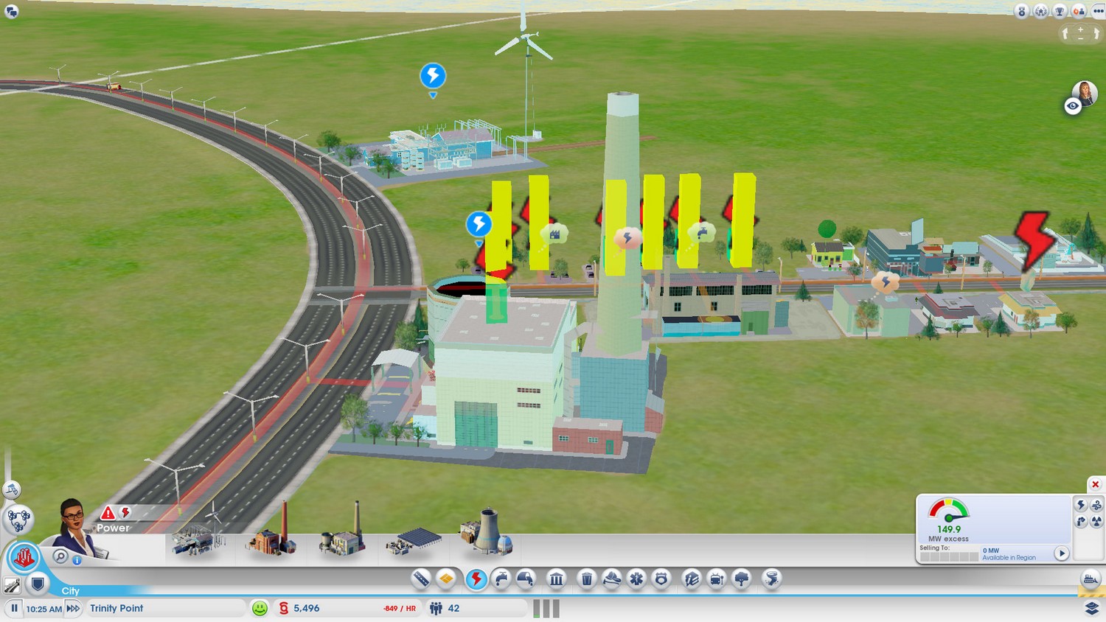Open the Water faucet menu
The image size is (1106, 622).
coord(501,579)
